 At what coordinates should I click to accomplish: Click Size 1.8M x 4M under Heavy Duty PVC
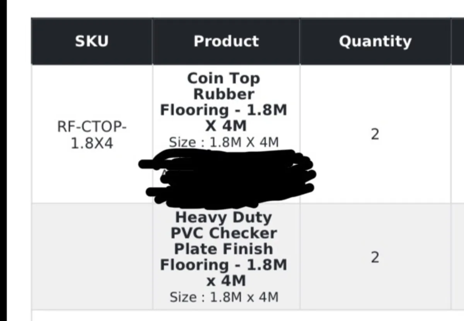tap(224, 297)
